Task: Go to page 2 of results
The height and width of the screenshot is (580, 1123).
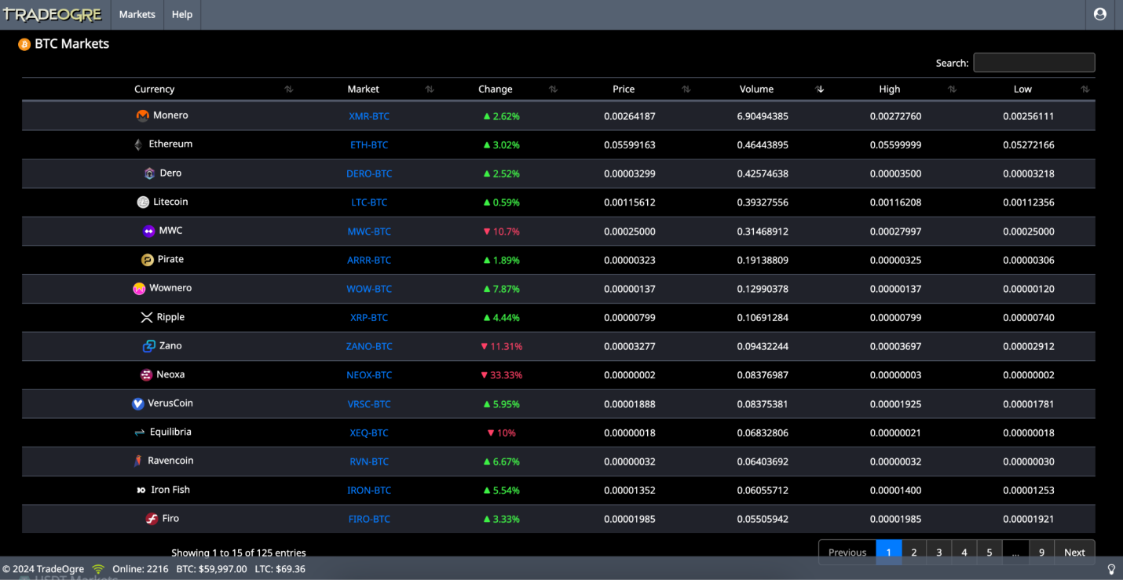Action: point(914,553)
